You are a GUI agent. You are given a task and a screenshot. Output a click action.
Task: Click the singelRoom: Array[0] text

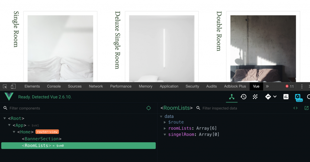point(194,134)
